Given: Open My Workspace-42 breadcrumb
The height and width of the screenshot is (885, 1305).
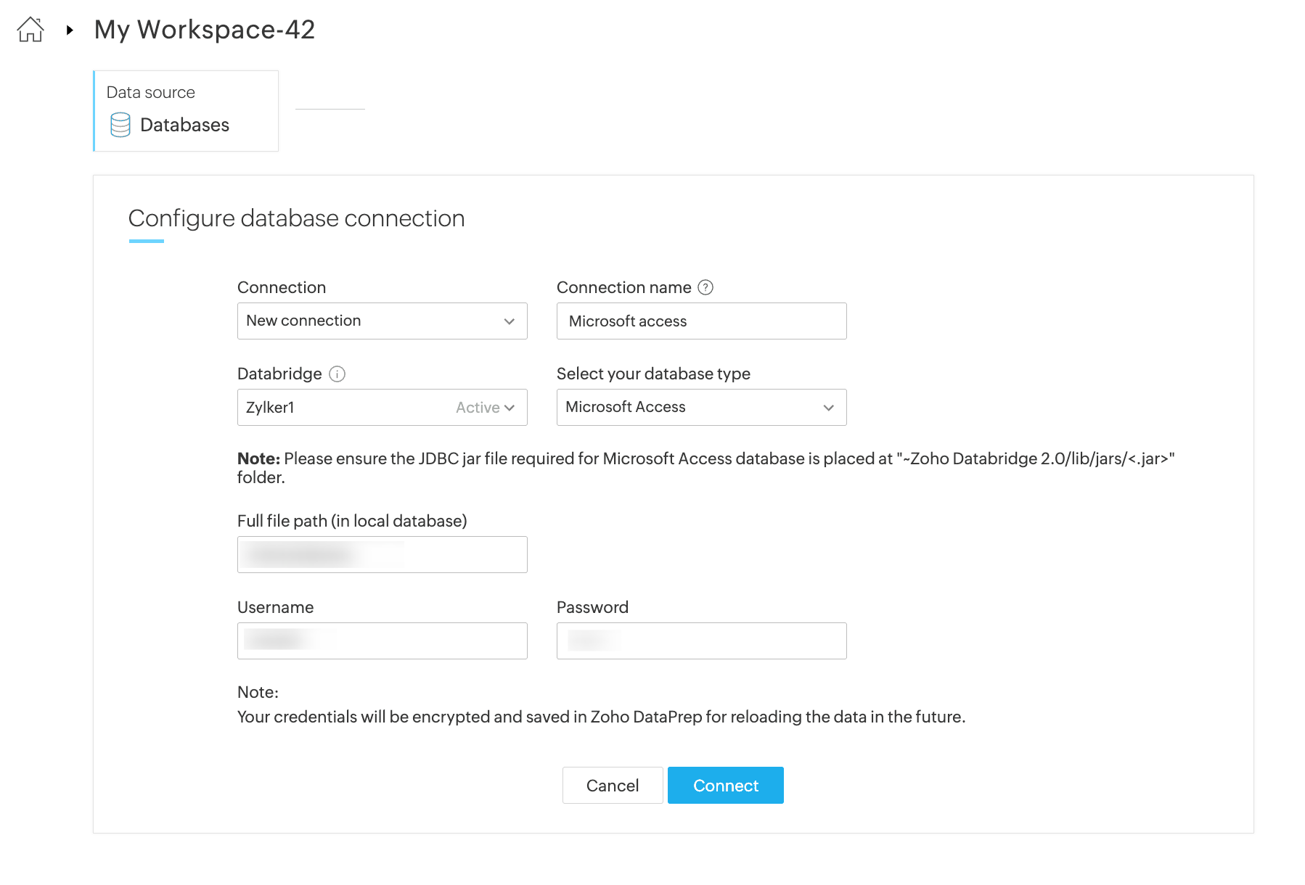Looking at the screenshot, I should click(x=205, y=30).
